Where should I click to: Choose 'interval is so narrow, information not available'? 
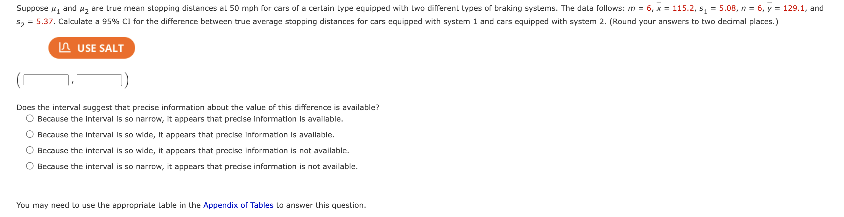coord(30,166)
